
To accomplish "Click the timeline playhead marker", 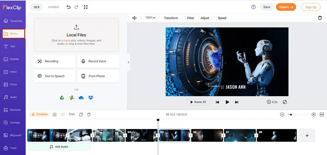I will [158, 120].
